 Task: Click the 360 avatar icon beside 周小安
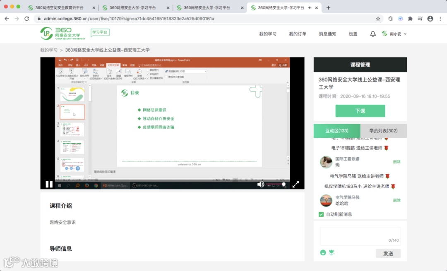point(385,34)
